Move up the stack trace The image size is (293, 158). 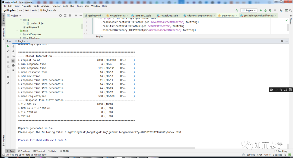13,46
